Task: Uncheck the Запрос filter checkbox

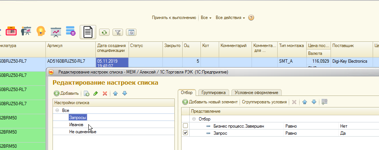Action: coord(186,133)
